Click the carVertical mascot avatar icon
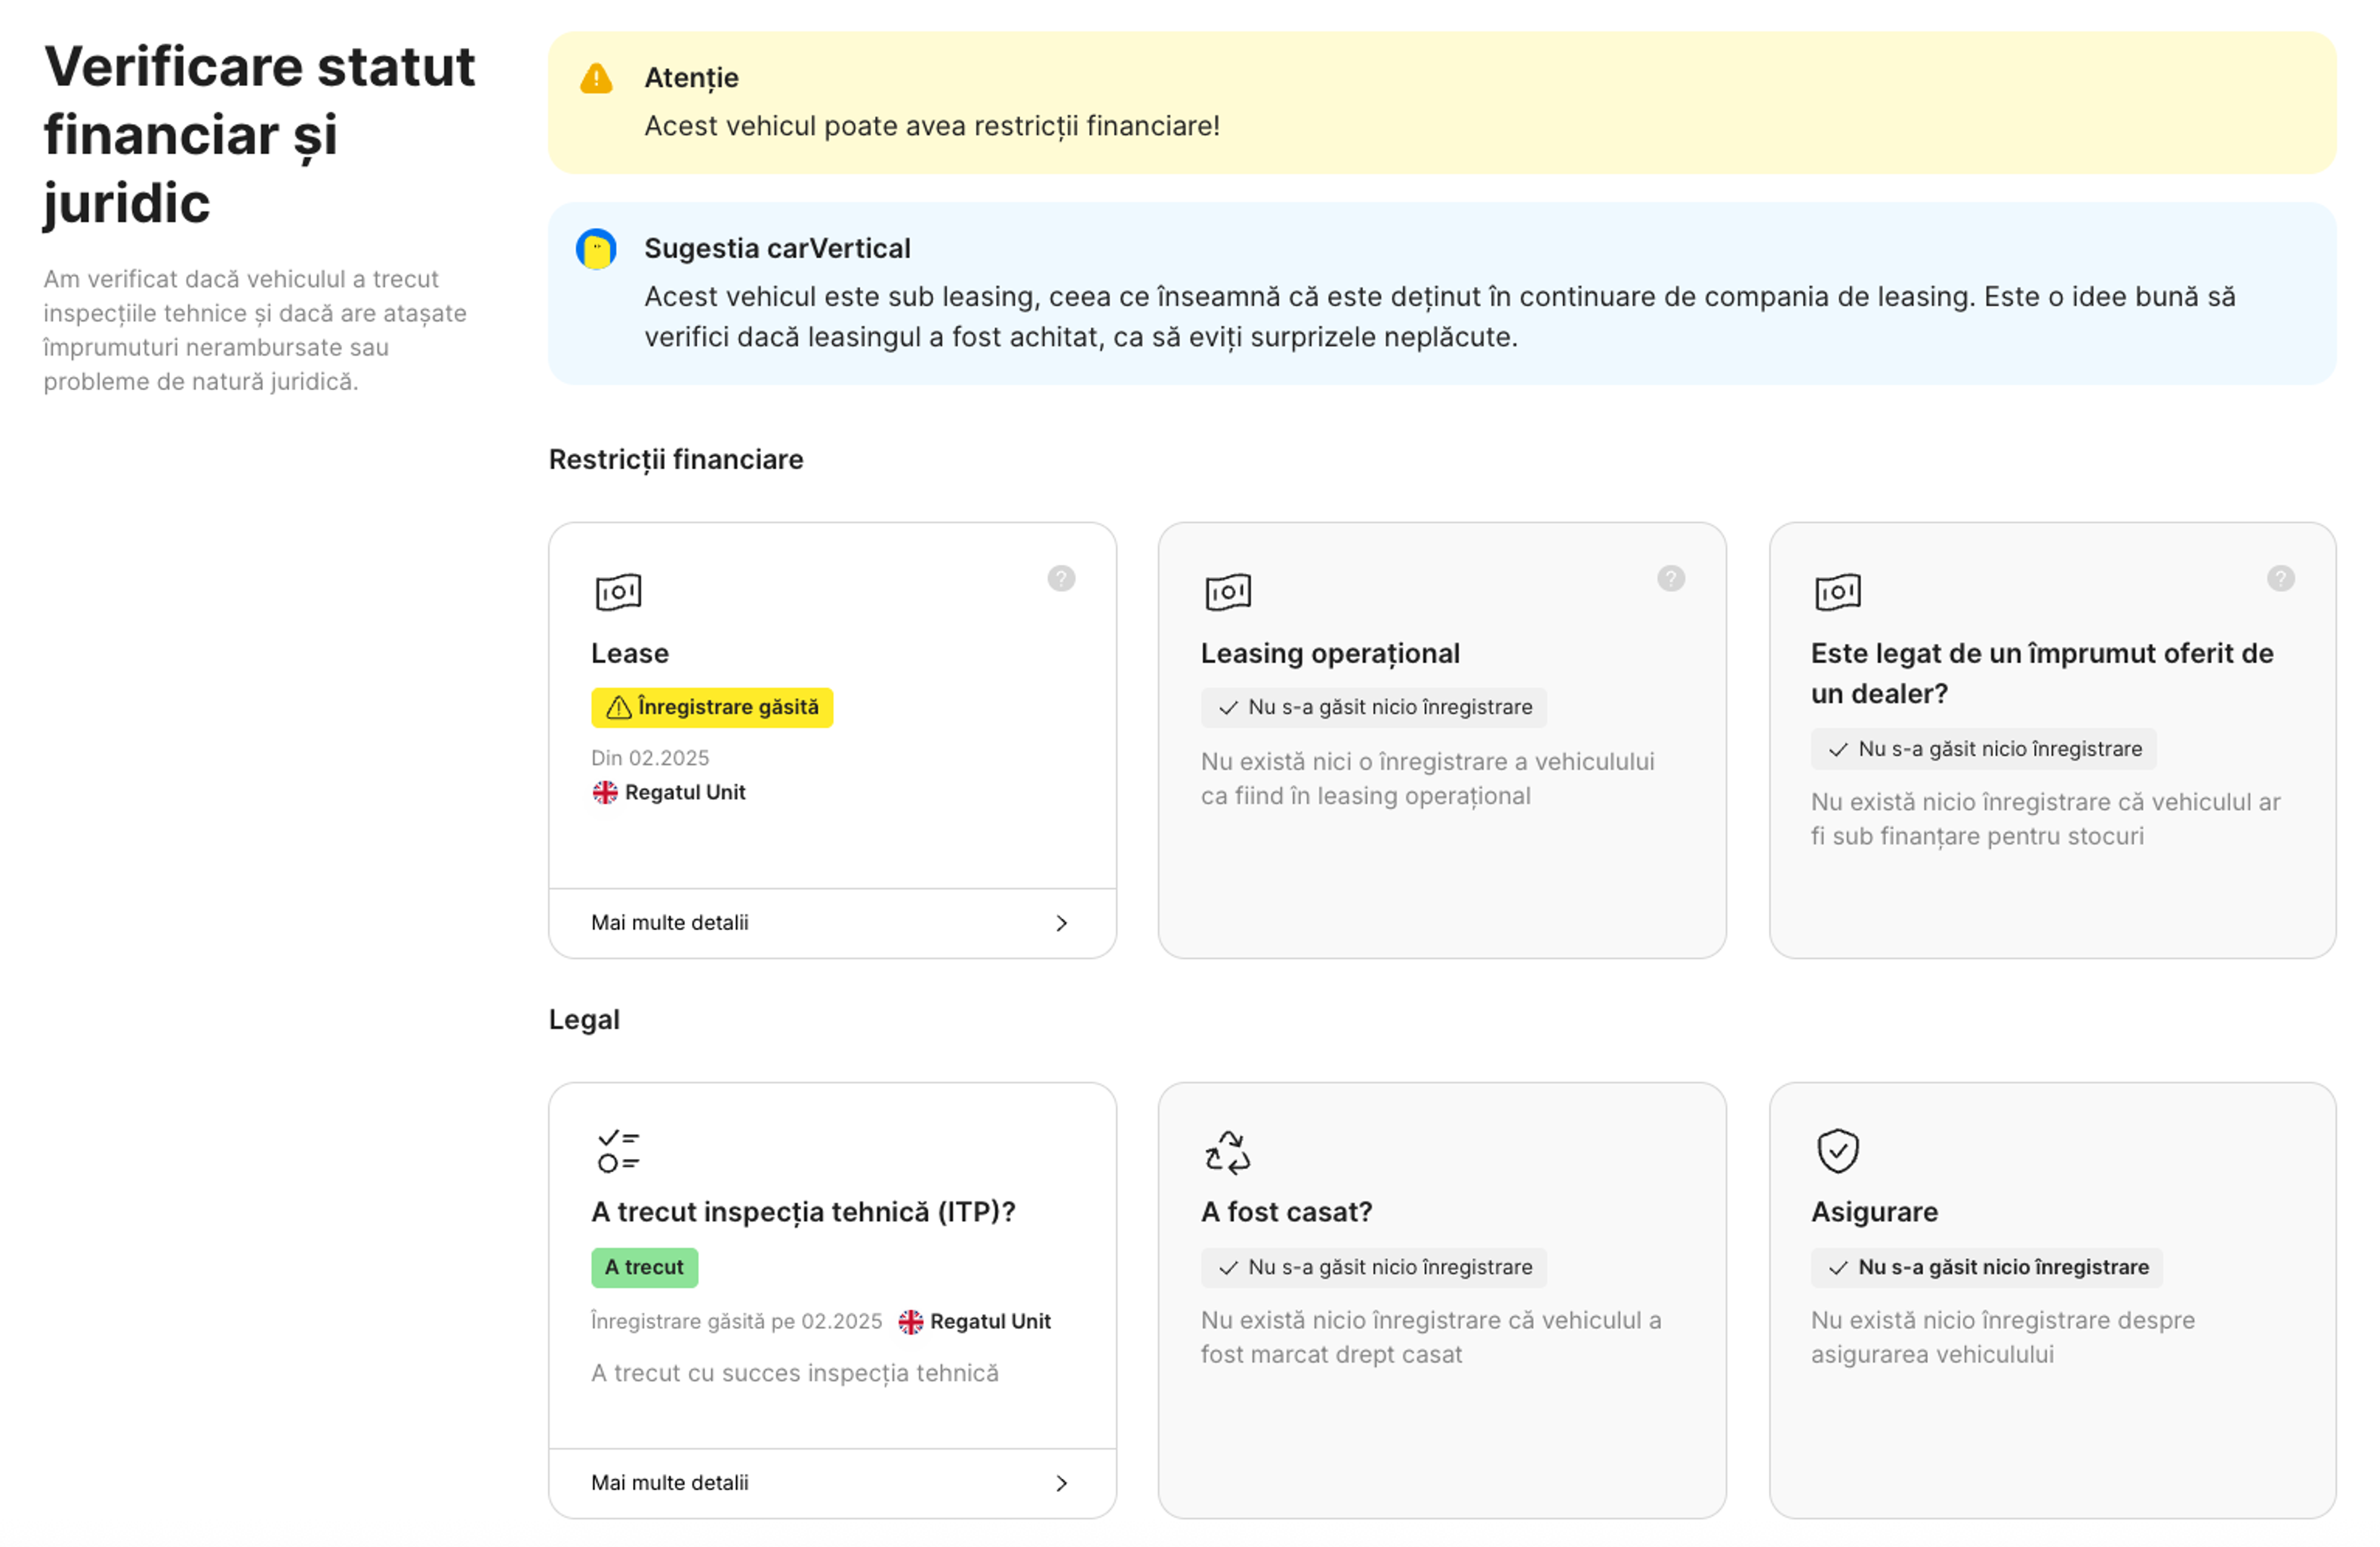Screen dimensions: 2380x1547 point(596,249)
